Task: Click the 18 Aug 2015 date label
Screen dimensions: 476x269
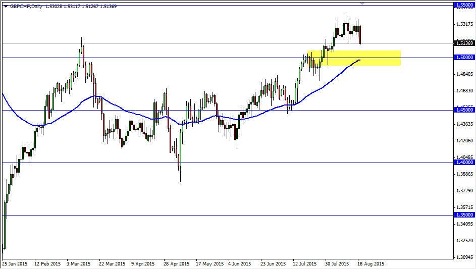Action: tap(371, 264)
